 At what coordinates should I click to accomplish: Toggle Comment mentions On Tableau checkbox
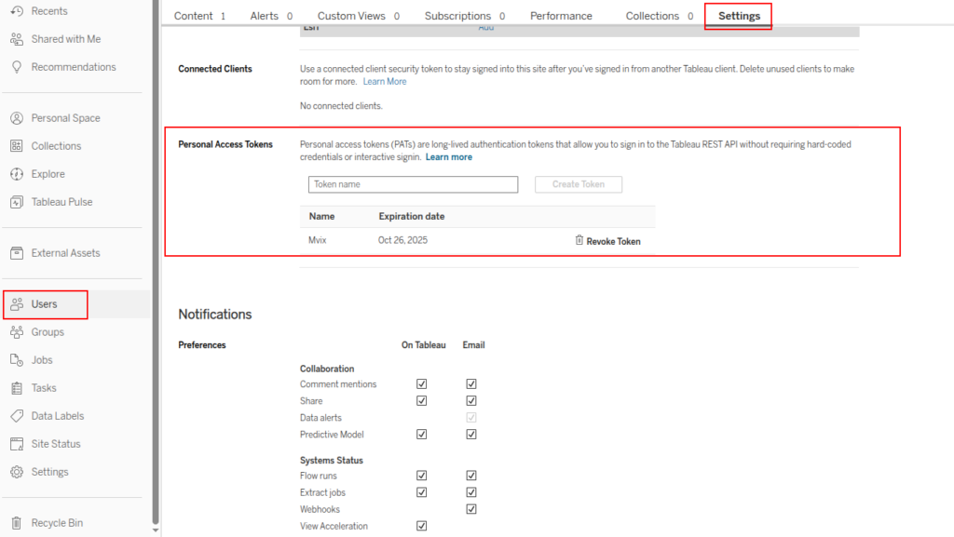[422, 384]
